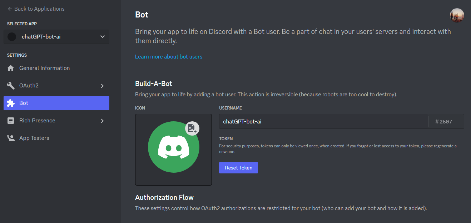Expand the OAuth2 submenu chevron
The height and width of the screenshot is (223, 471).
click(x=102, y=86)
